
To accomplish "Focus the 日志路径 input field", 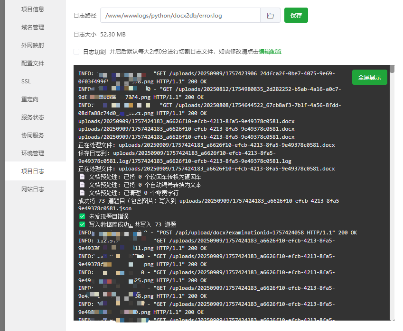I will 180,16.
